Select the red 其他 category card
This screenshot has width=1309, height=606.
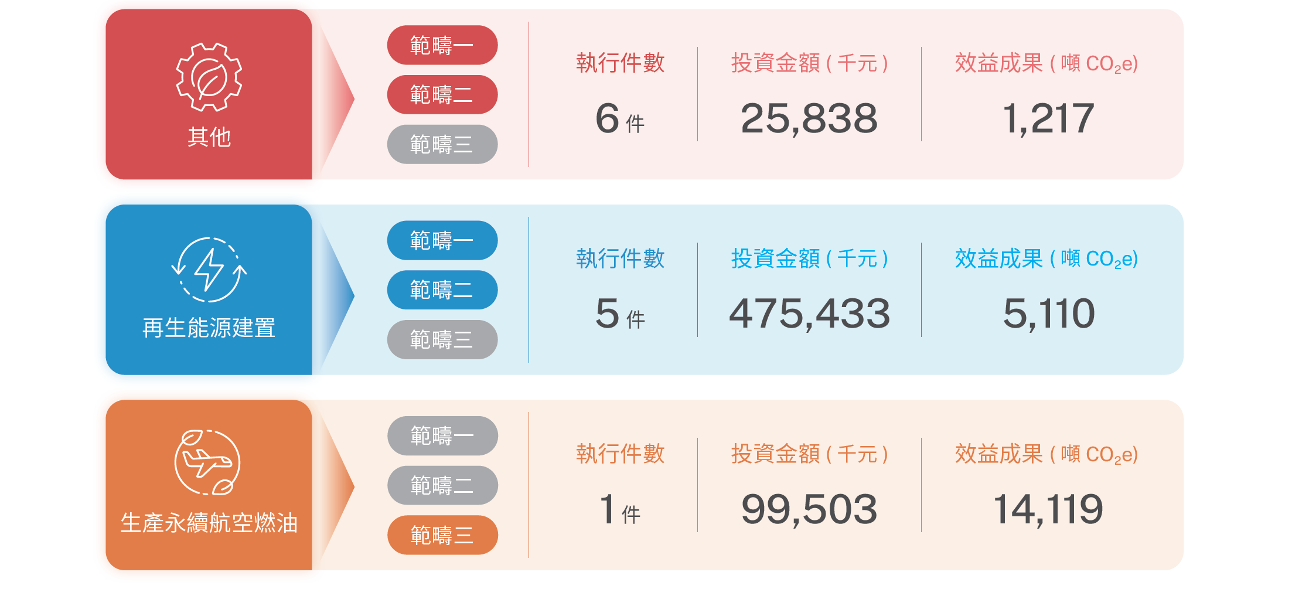(x=209, y=94)
